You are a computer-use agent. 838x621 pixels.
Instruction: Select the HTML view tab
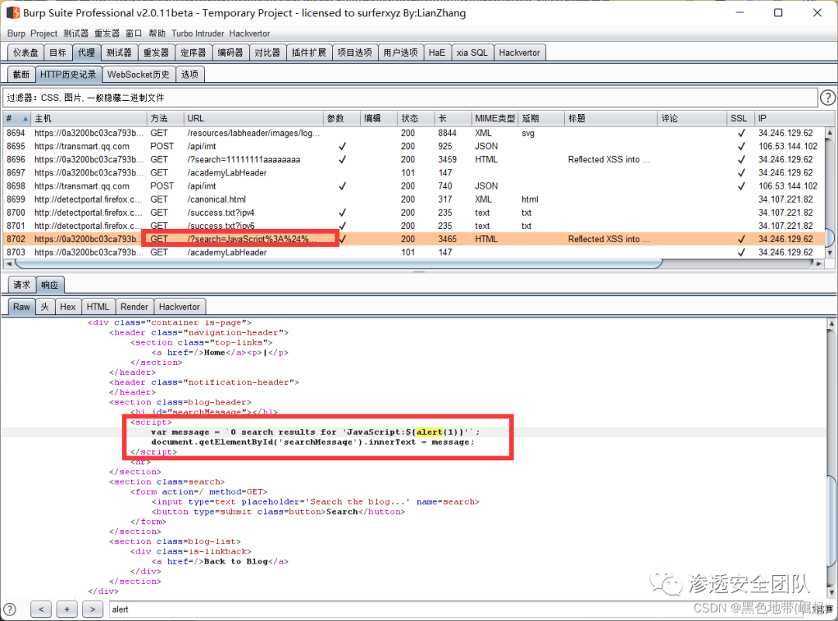(98, 307)
